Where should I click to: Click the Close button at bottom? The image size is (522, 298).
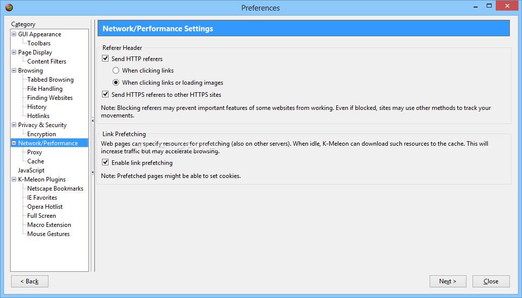click(491, 281)
